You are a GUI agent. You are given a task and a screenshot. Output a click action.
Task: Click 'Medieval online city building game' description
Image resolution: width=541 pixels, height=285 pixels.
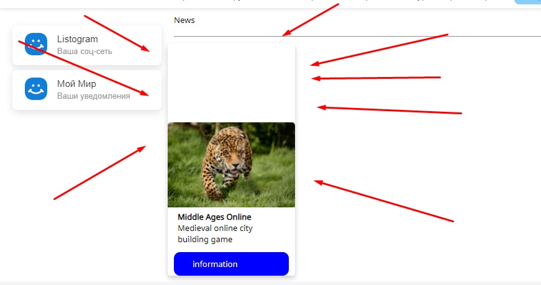(215, 233)
